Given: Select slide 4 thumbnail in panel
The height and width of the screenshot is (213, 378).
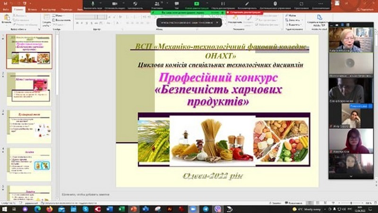Looking at the screenshot, I should 29,164.
